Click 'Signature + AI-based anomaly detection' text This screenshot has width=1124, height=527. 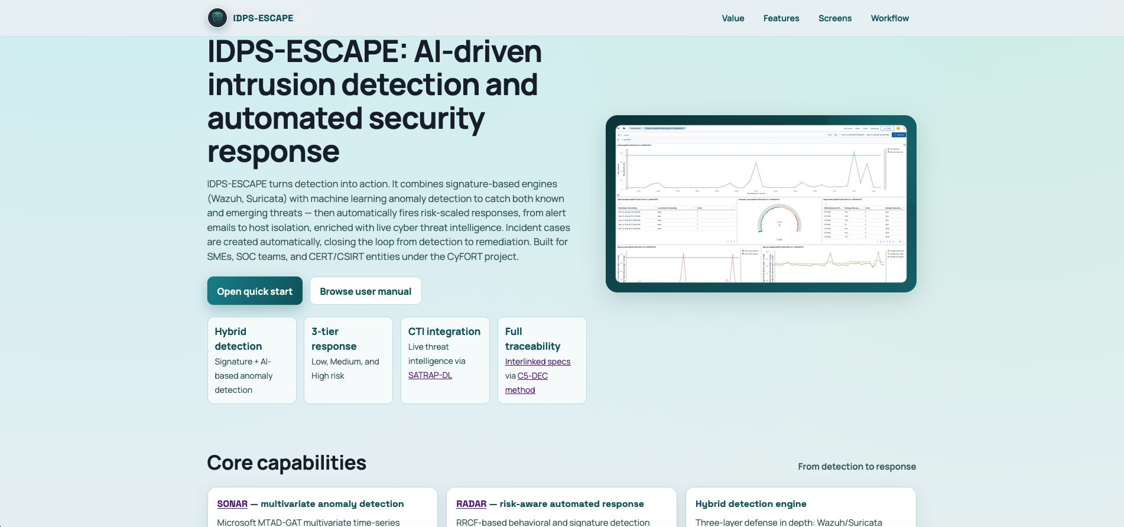[243, 376]
